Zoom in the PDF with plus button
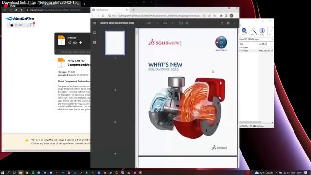This screenshot has width=311, height=175. point(173,23)
